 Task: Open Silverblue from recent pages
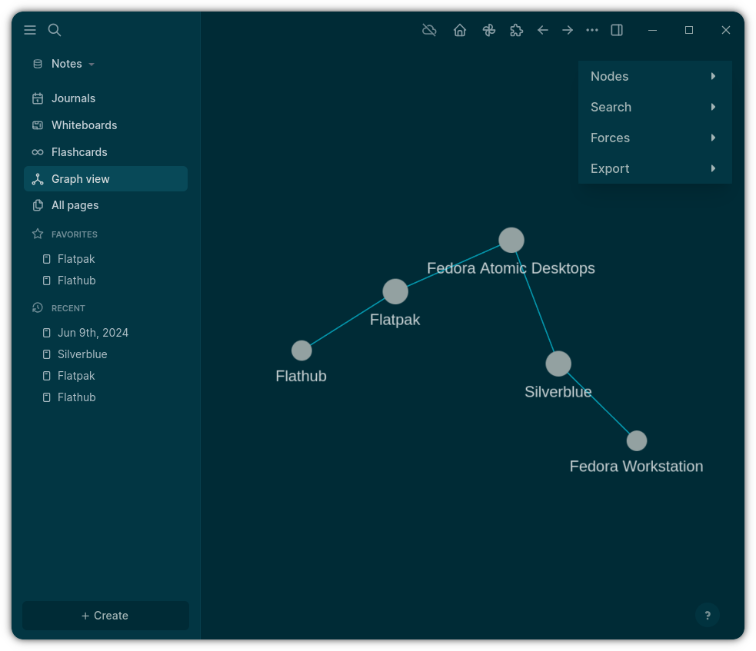point(82,354)
